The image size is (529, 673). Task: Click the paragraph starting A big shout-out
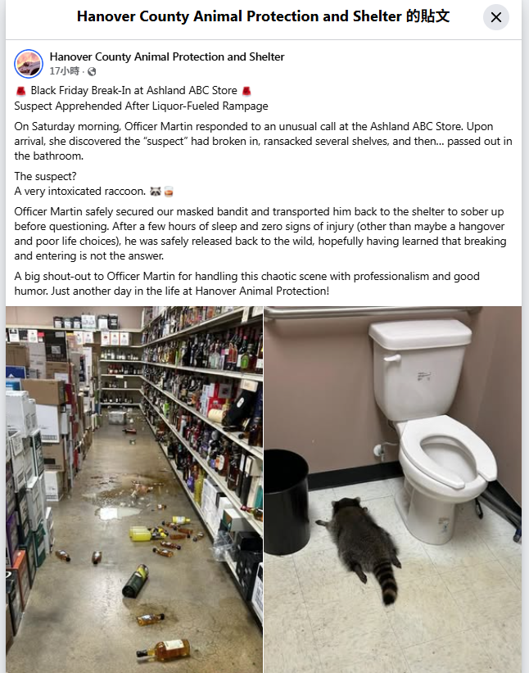tap(247, 284)
